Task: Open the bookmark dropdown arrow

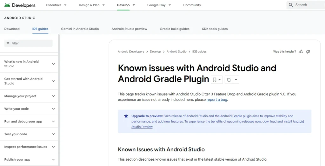Action: pos(220,80)
